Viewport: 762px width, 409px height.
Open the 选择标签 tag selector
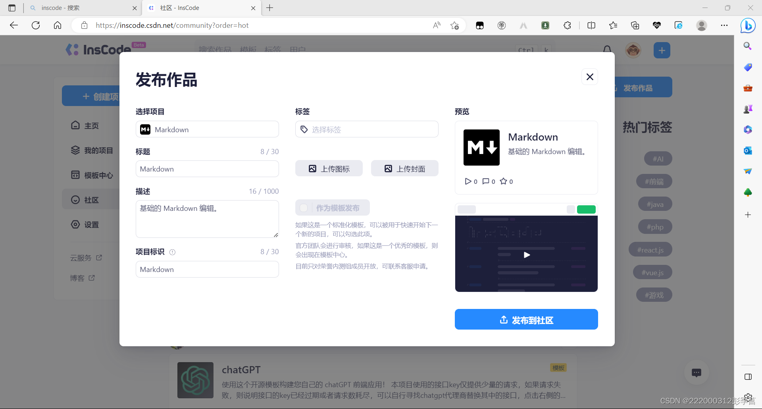pyautogui.click(x=367, y=129)
